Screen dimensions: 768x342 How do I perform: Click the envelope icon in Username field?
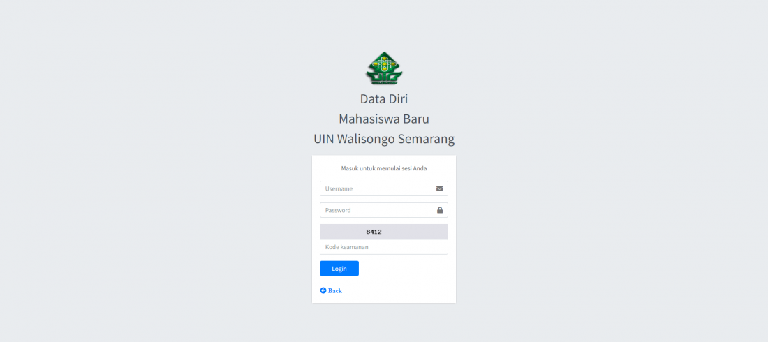(x=439, y=188)
